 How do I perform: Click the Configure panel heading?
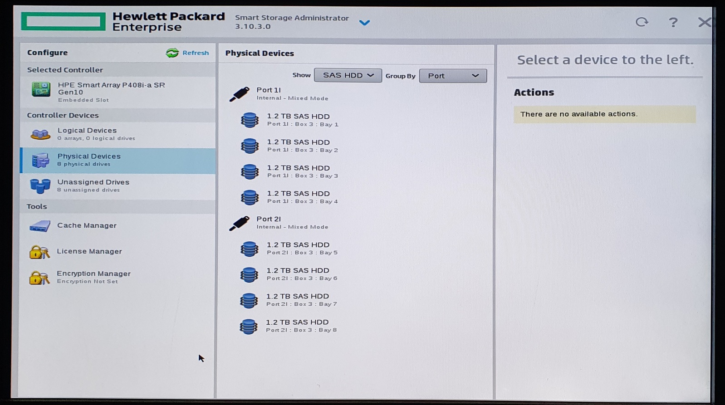tap(47, 53)
